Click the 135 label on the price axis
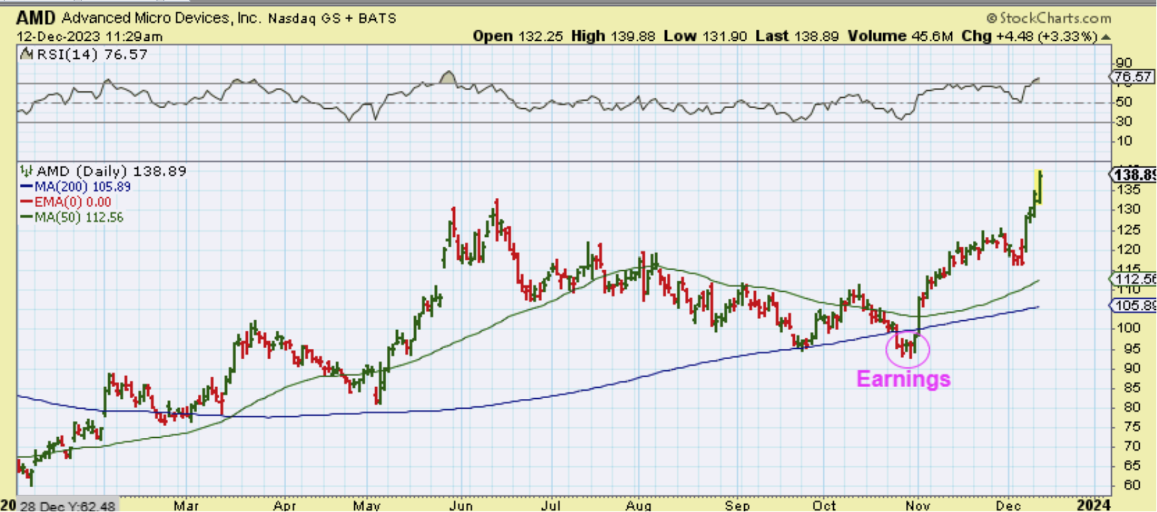Viewport: 1157px width, 512px height. coord(1128,190)
